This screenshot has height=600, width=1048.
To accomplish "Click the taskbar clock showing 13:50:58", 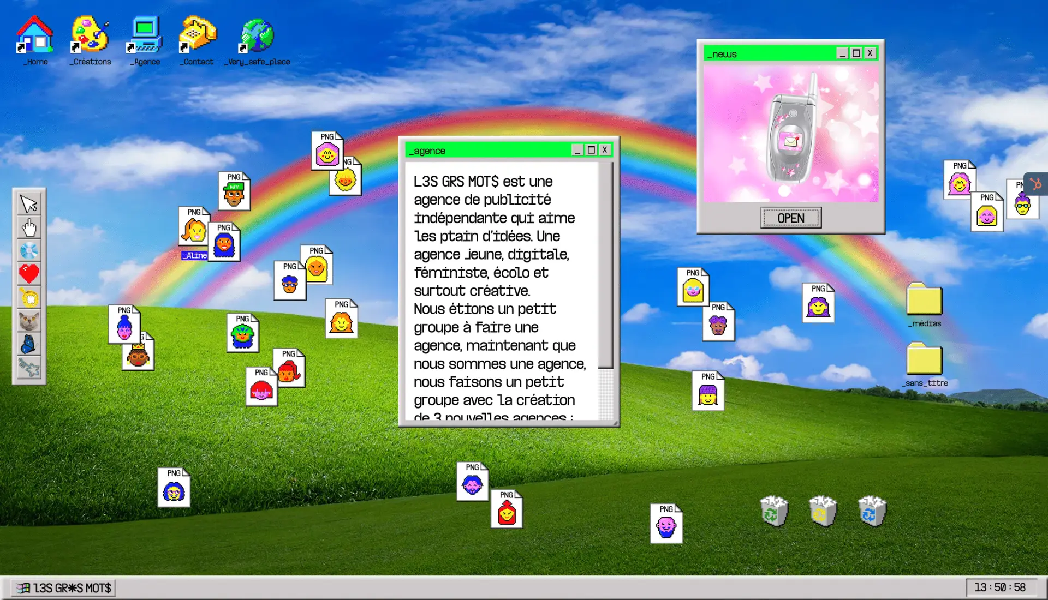I will [1000, 587].
